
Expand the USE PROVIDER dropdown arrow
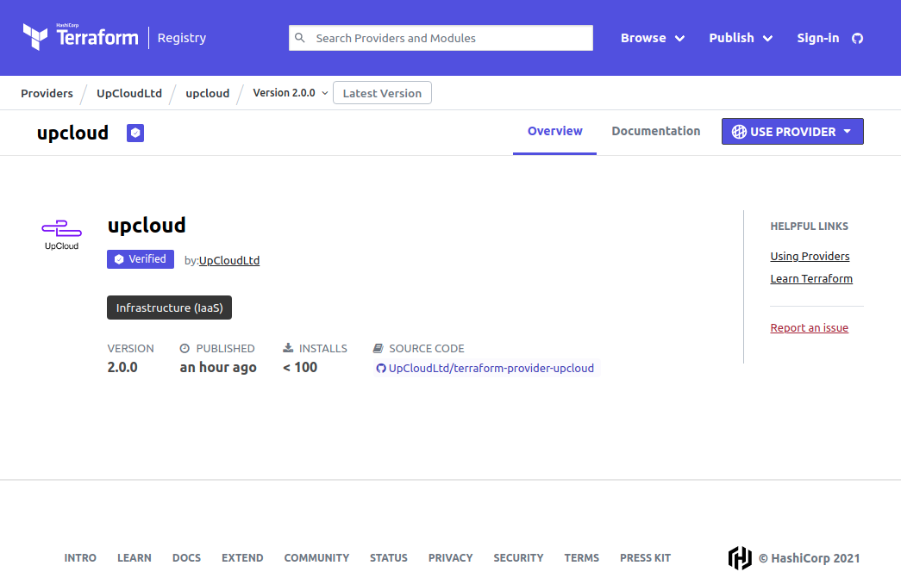[x=847, y=132]
